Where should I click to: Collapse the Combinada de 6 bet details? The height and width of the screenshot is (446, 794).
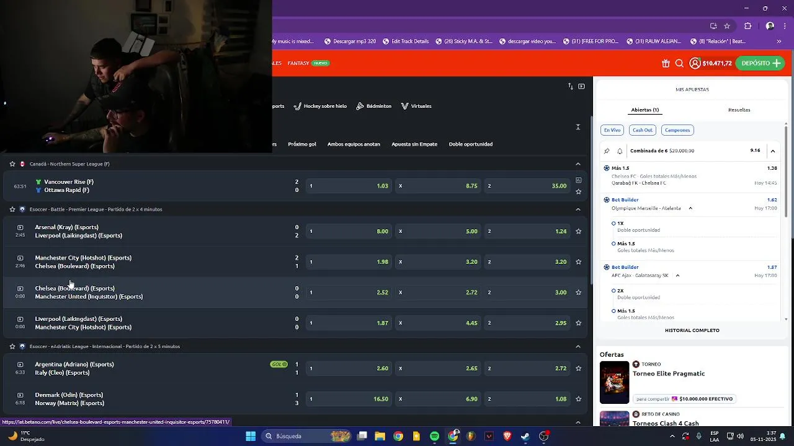pyautogui.click(x=772, y=151)
